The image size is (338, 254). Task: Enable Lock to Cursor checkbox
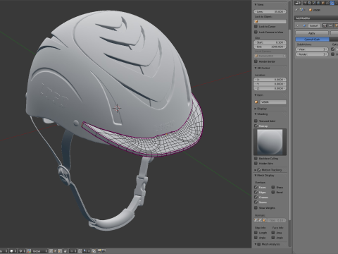[x=256, y=26]
